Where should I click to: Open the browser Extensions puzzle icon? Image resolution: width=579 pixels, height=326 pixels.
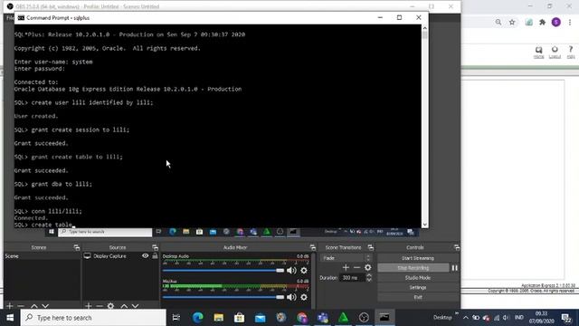(542, 22)
